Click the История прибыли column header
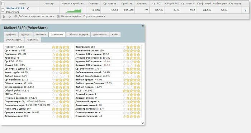Image resolution: width=251 pixels, height=133 pixels. (x=73, y=4)
